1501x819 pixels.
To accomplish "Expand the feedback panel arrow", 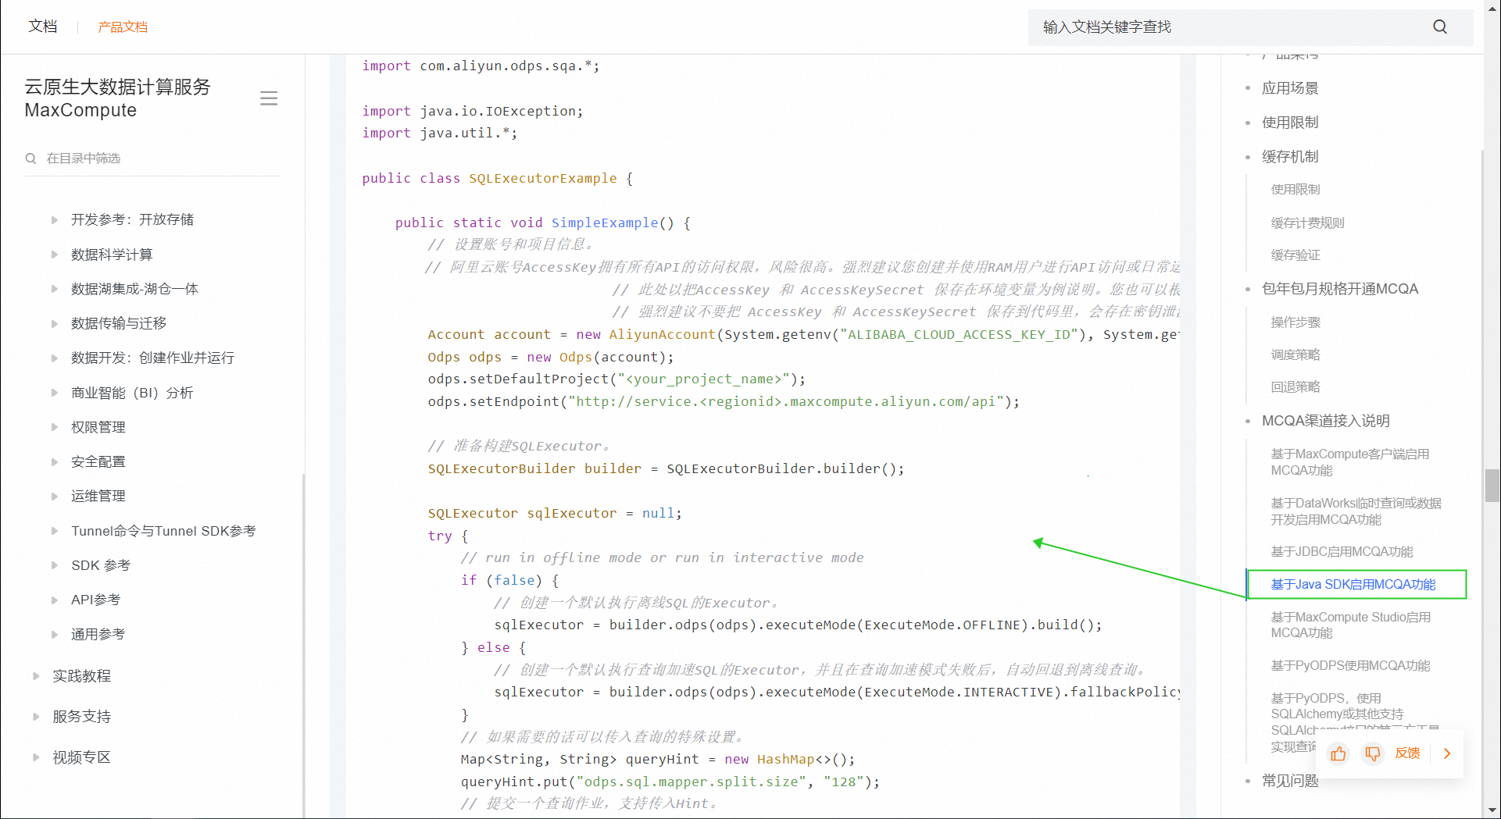I will point(1447,753).
